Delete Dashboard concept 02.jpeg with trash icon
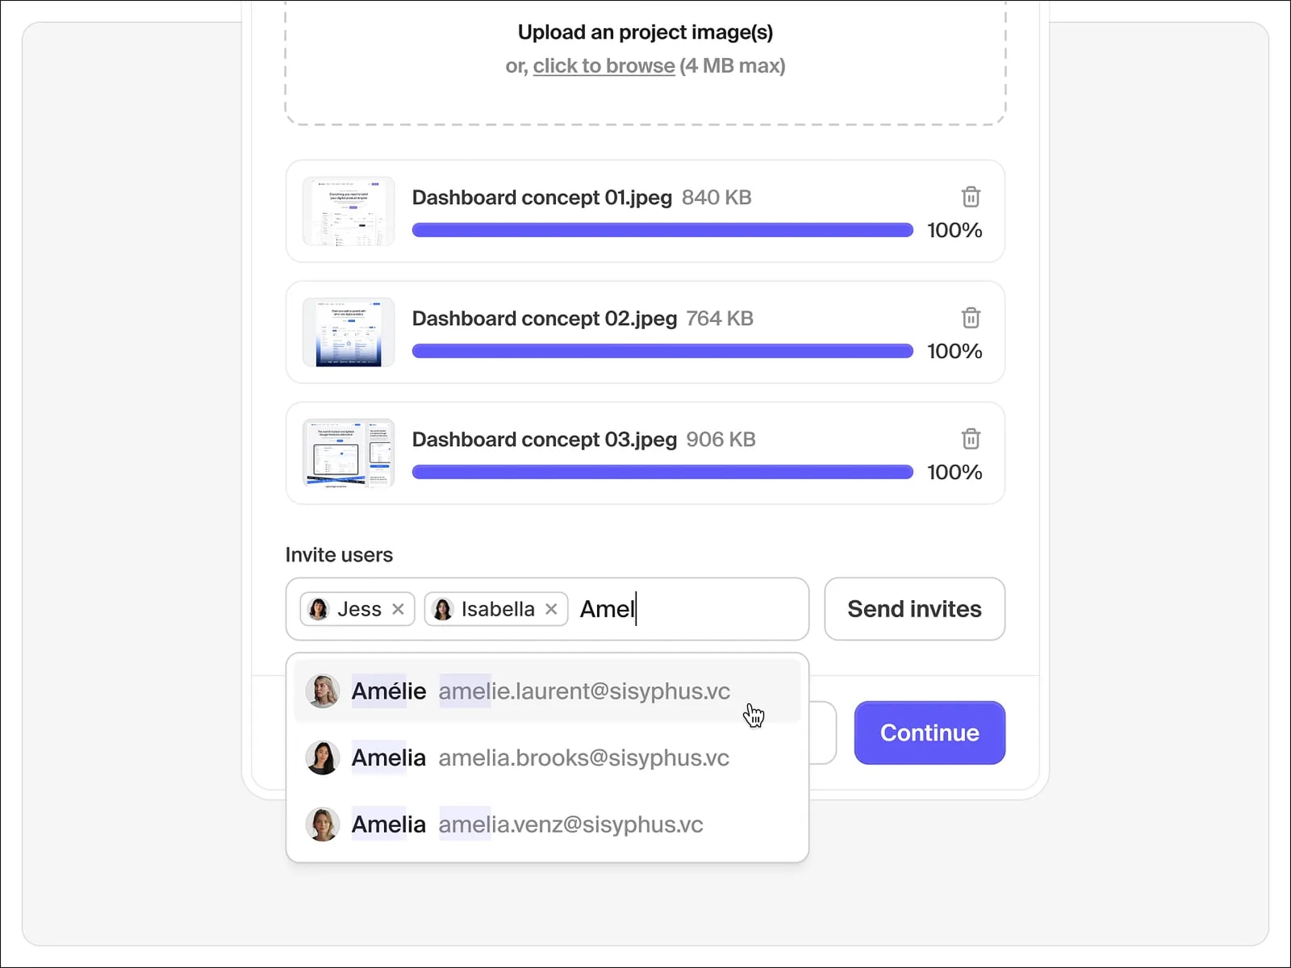Image resolution: width=1291 pixels, height=968 pixels. [971, 318]
